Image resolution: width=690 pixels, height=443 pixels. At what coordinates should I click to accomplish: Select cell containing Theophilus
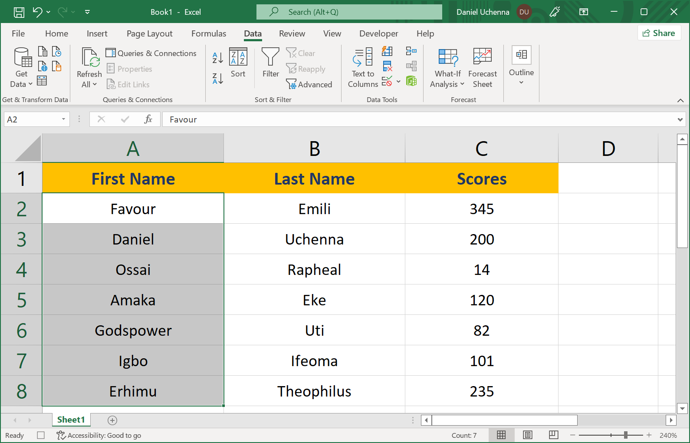coord(314,391)
